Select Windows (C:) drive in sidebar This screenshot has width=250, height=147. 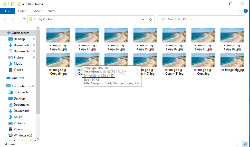click(23, 135)
